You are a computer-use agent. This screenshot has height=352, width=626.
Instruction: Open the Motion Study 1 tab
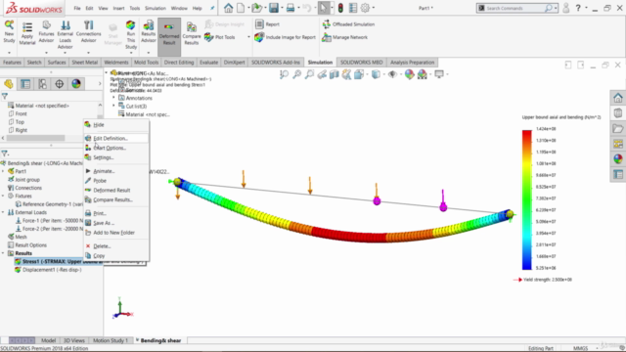111,340
